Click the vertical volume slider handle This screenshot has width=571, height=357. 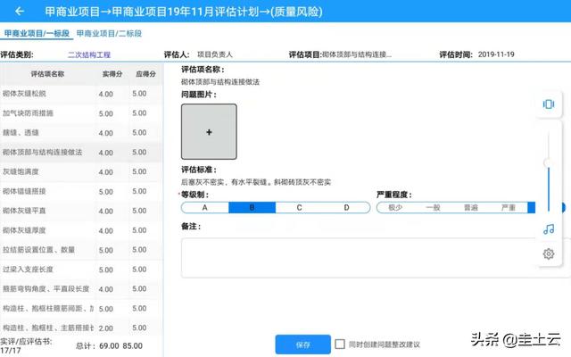tap(548, 161)
